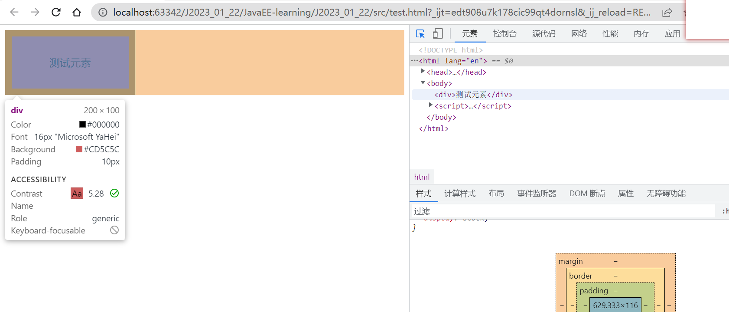Click the content size 629.333×116 box

(x=615, y=305)
